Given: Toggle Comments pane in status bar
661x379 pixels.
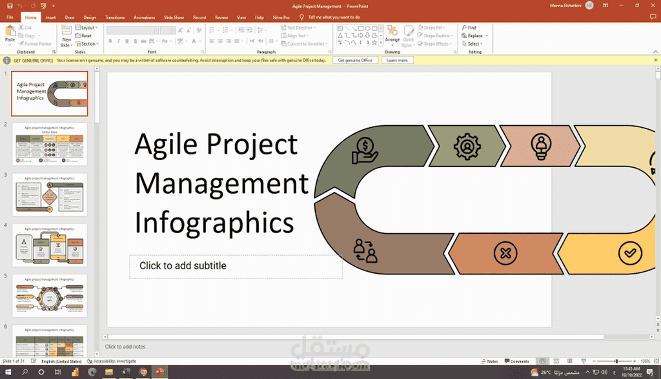Looking at the screenshot, I should pyautogui.click(x=517, y=362).
